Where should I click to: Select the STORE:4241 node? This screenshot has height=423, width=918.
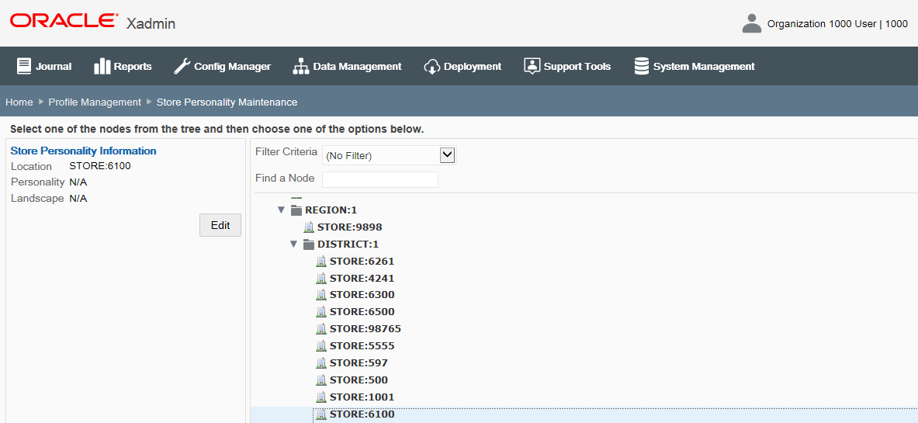pos(362,278)
